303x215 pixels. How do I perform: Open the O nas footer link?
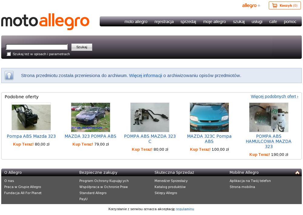point(9,181)
